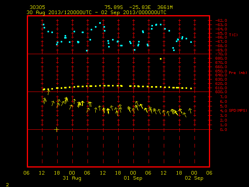Click station ID 30305 in header
The width and height of the screenshot is (249, 187).
click(37, 7)
